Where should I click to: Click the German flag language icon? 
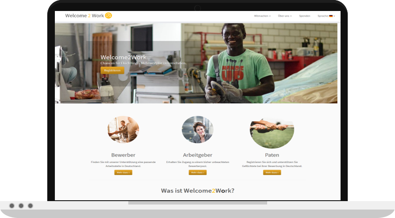tap(331, 16)
